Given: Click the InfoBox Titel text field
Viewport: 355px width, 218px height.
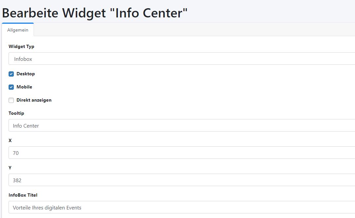Looking at the screenshot, I should point(181,207).
